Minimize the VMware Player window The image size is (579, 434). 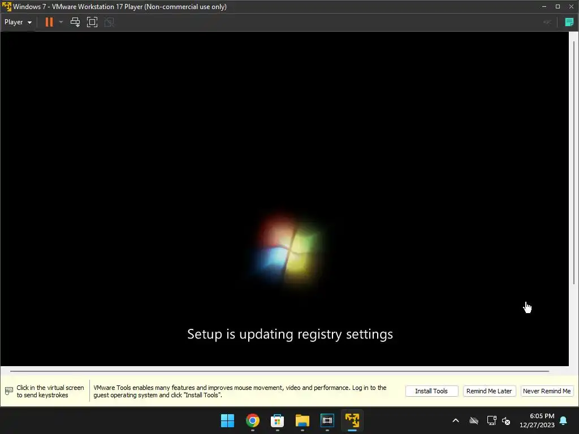coord(544,7)
